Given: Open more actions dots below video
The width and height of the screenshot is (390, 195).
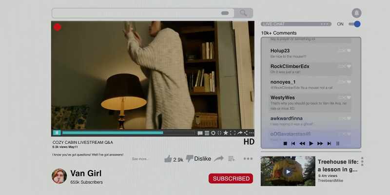Looking at the screenshot, I should [x=248, y=159].
